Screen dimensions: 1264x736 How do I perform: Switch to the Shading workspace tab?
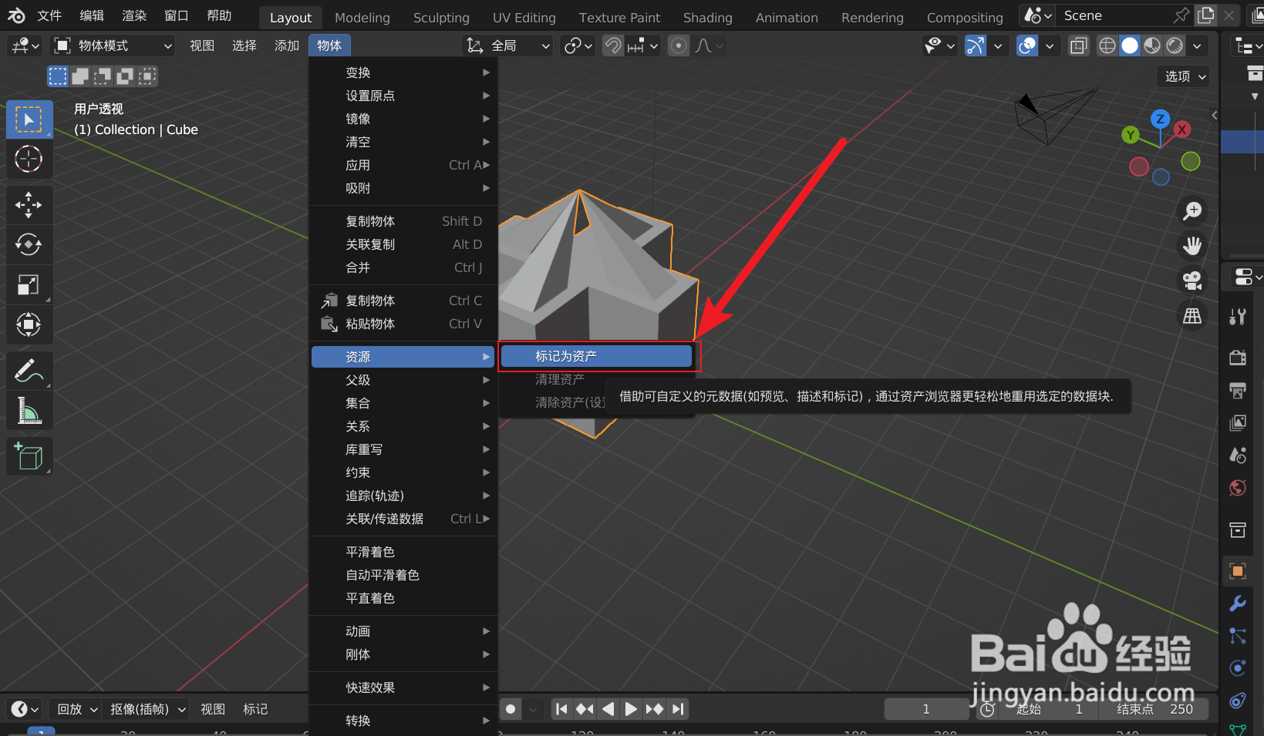coord(707,17)
